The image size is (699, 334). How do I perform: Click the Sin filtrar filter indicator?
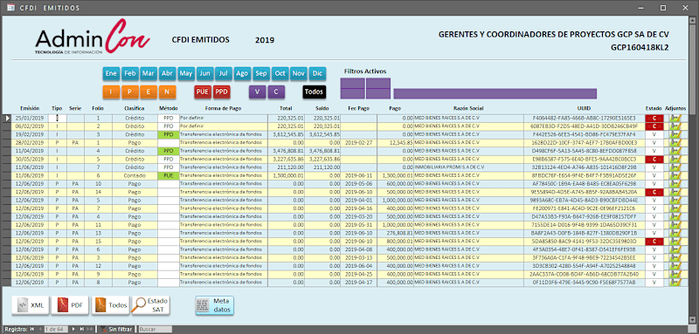[117, 330]
